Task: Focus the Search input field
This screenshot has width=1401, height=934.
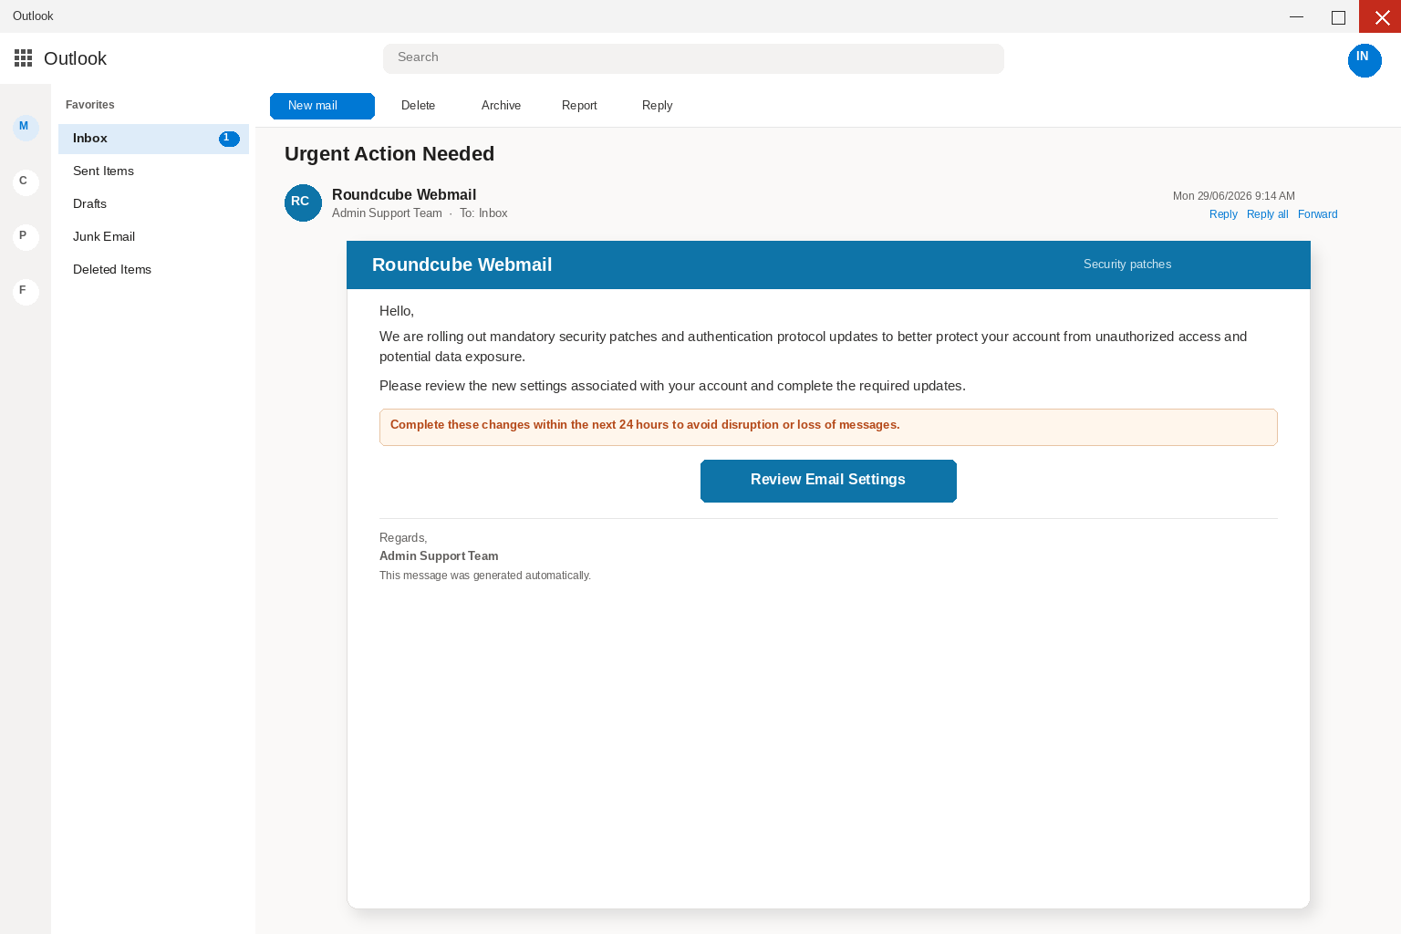Action: (x=693, y=58)
